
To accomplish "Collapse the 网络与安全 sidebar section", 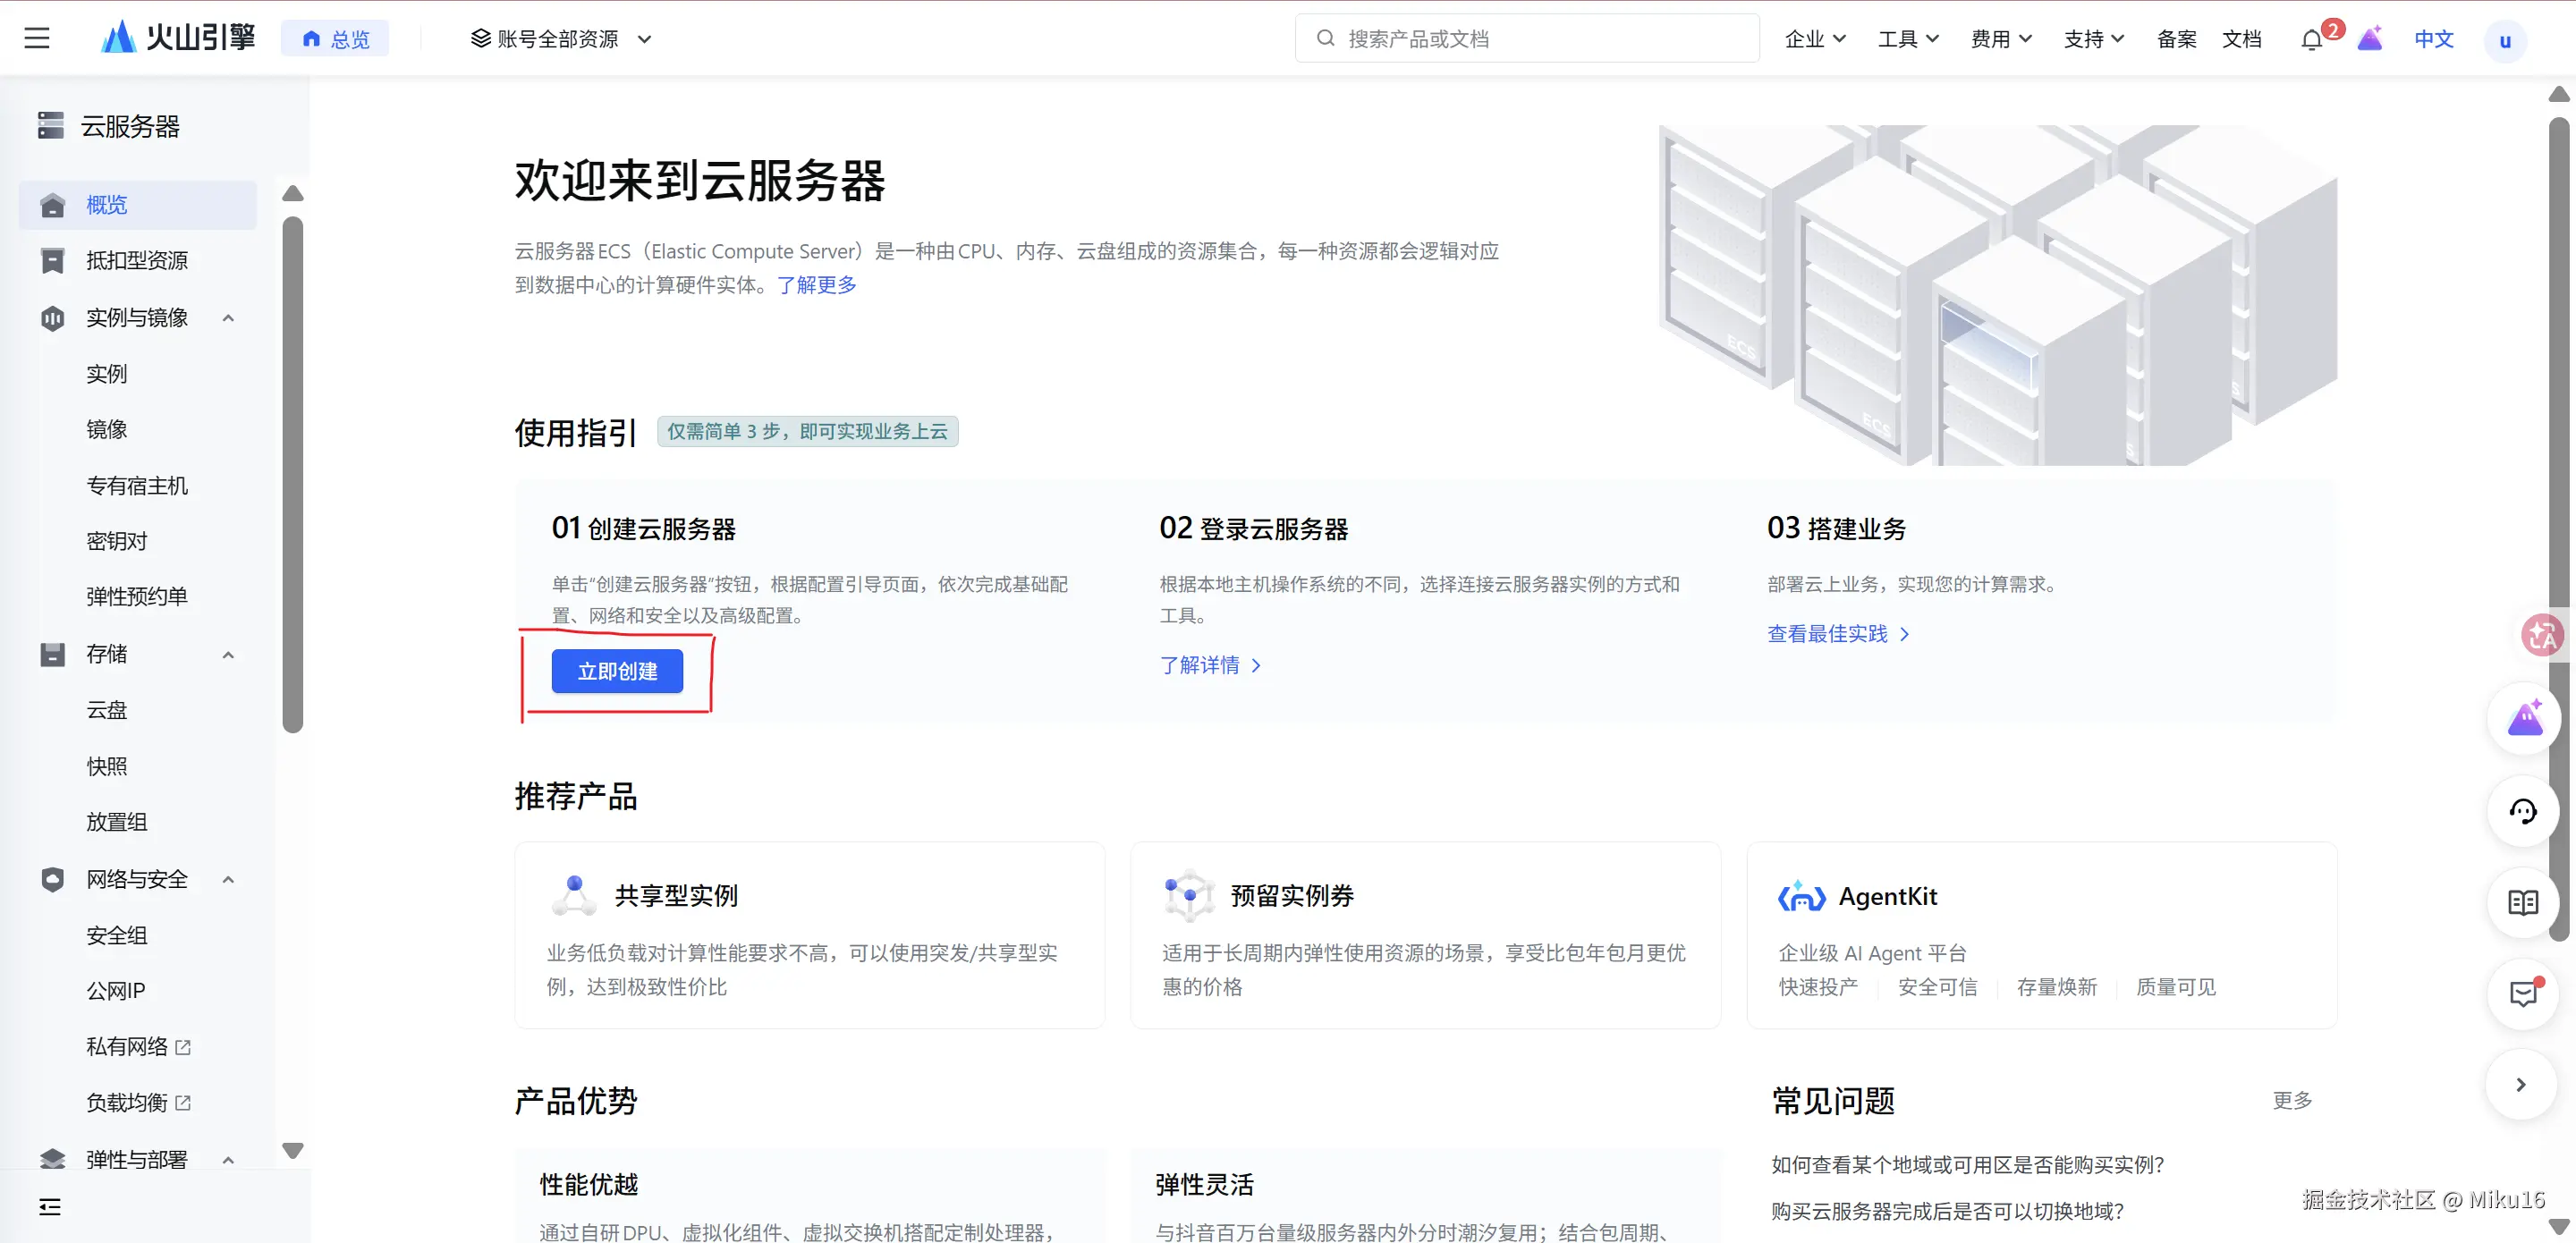I will (228, 880).
